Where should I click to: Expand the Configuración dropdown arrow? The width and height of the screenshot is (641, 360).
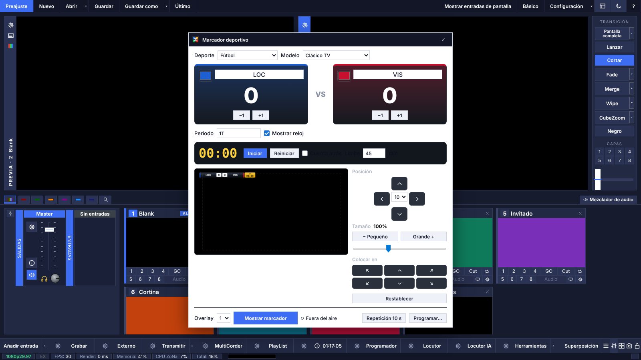click(591, 6)
